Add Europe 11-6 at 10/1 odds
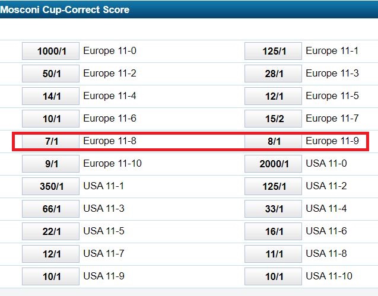Viewport: 378px width, 296px height. [x=51, y=119]
